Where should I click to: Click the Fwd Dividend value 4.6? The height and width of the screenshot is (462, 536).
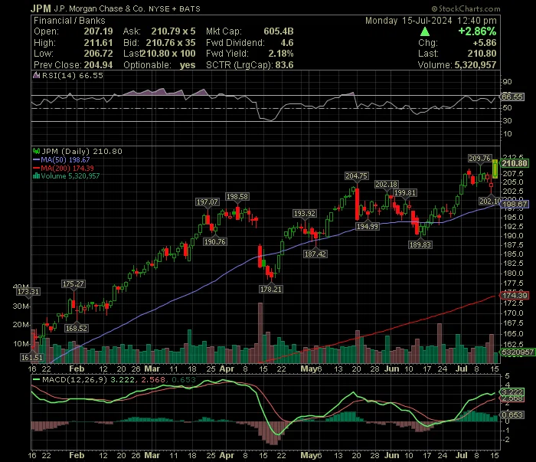pos(287,43)
